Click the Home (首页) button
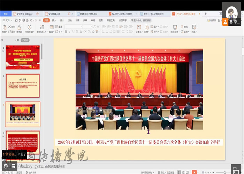 [x=6, y=14]
